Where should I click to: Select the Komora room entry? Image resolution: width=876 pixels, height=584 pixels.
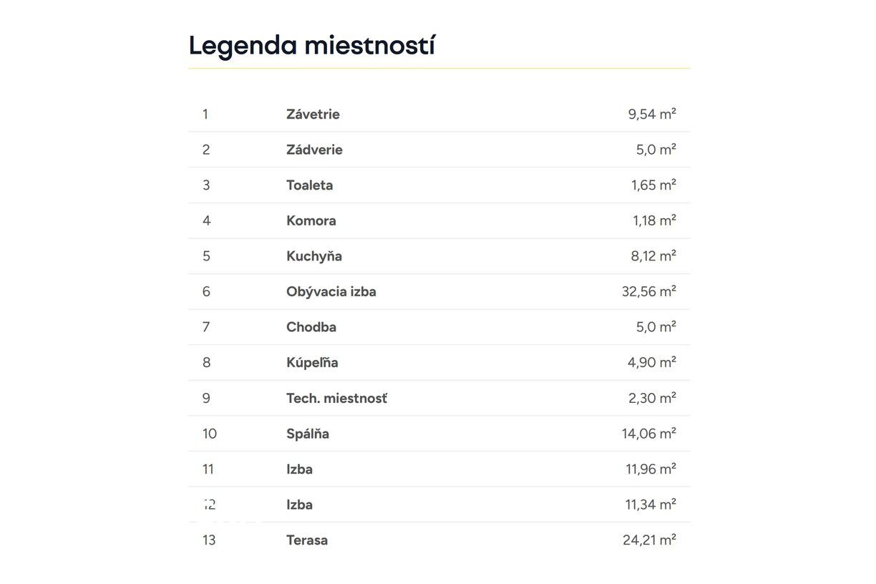click(x=439, y=220)
